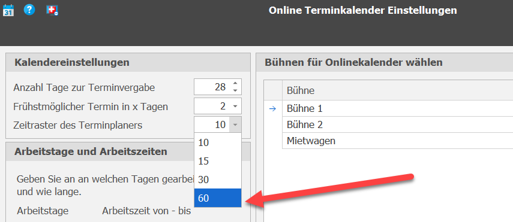This screenshot has height=222, width=513.
Task: Select 15 in the Zeitraster dropdown list
Action: pos(218,161)
